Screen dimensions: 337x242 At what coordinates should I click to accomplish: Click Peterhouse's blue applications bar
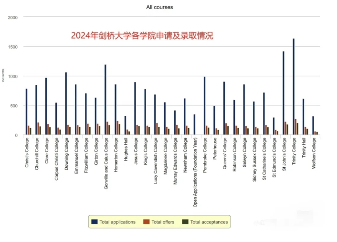pyautogui.click(x=214, y=121)
